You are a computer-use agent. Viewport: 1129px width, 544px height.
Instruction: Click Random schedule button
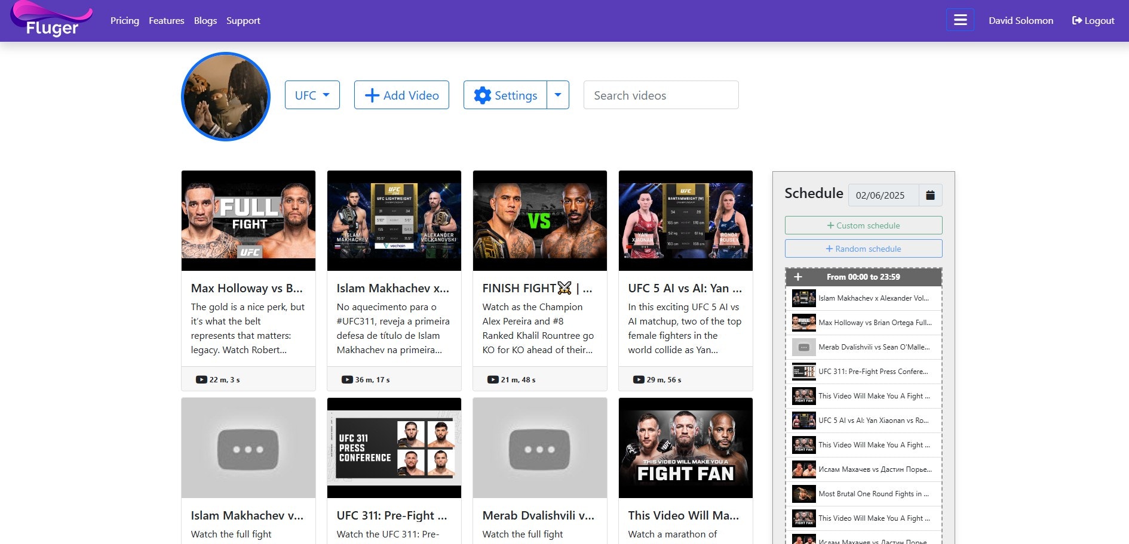pos(864,249)
